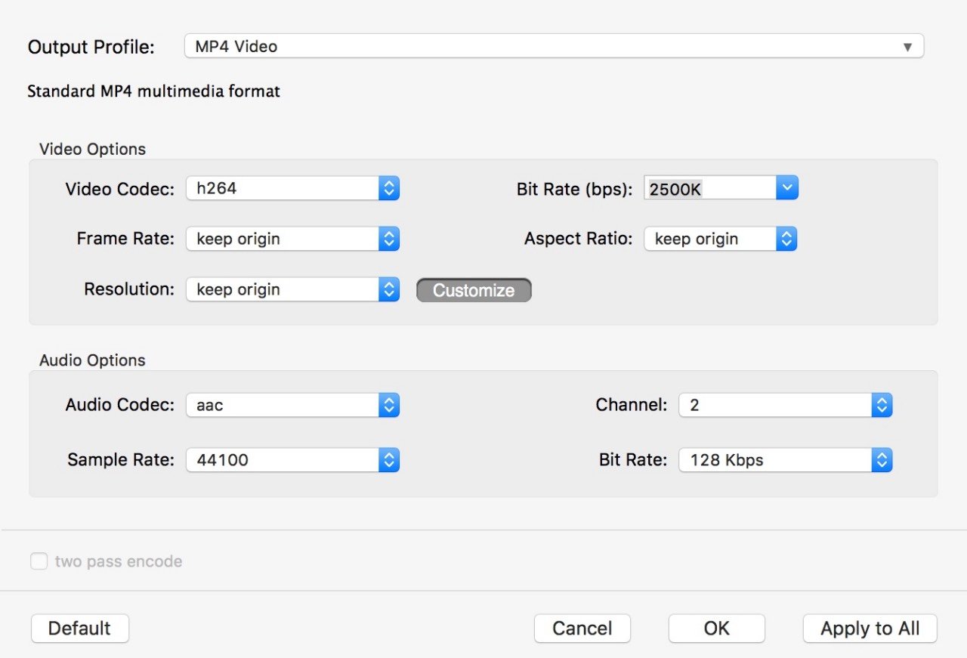Cancel the profile settings dialog
The width and height of the screenshot is (967, 658).
click(x=582, y=629)
